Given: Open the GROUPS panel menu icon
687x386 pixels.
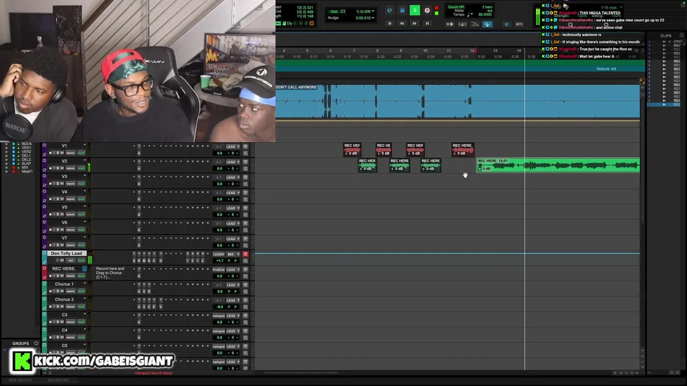Looking at the screenshot, I should click(36, 343).
